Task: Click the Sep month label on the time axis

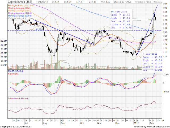Action: [63, 123]
